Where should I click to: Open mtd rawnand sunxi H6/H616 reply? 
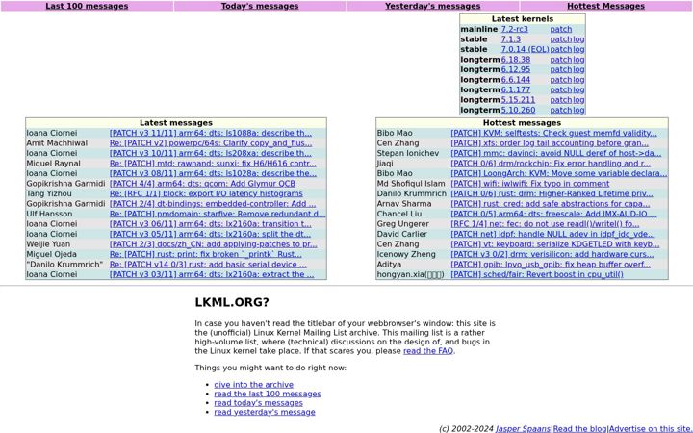213,164
